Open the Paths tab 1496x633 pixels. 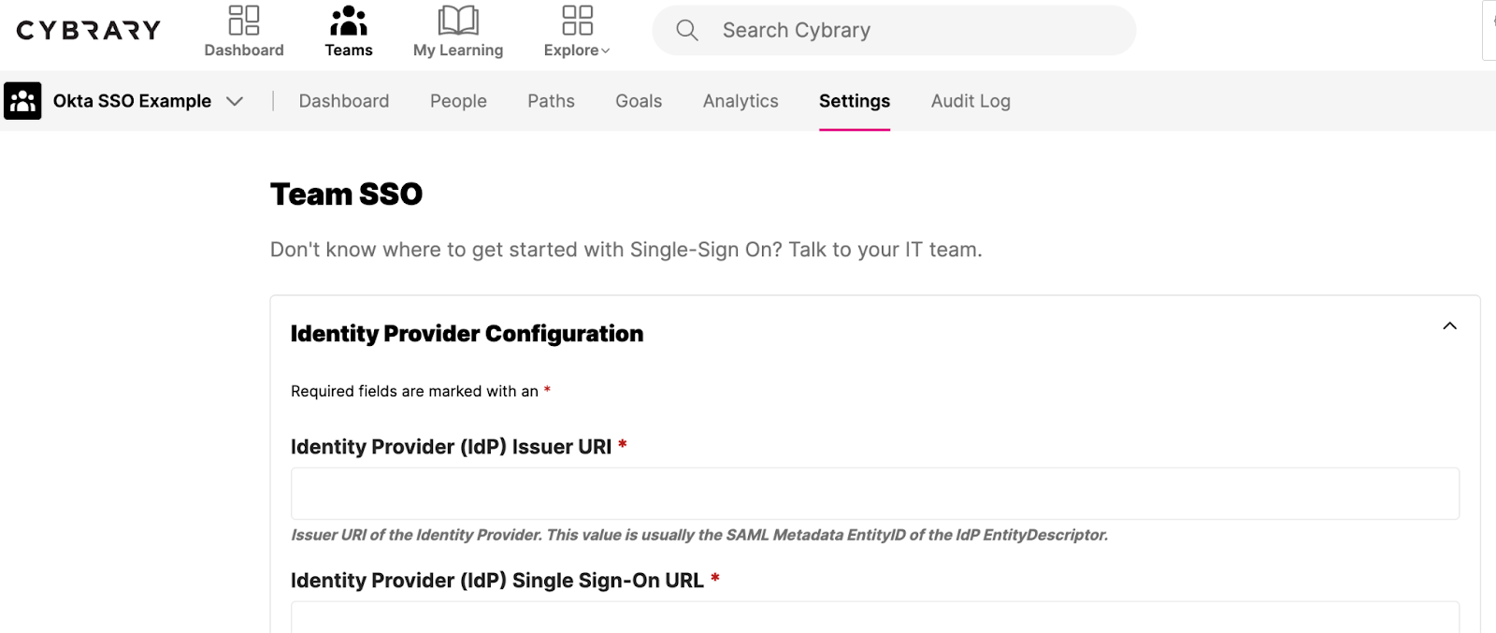551,101
